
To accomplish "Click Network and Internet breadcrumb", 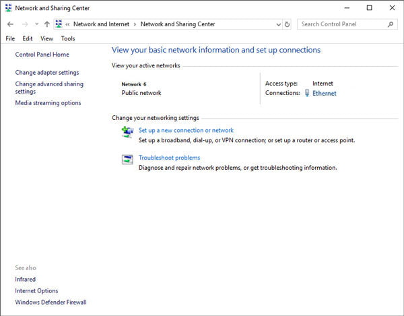I will pos(101,24).
